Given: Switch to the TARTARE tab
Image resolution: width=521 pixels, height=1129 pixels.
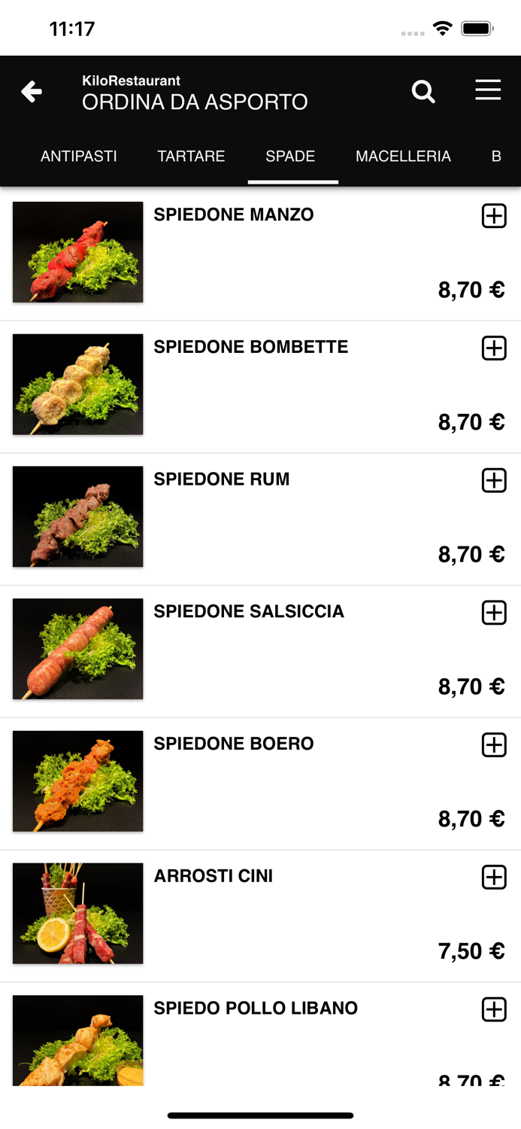Looking at the screenshot, I should (x=191, y=157).
